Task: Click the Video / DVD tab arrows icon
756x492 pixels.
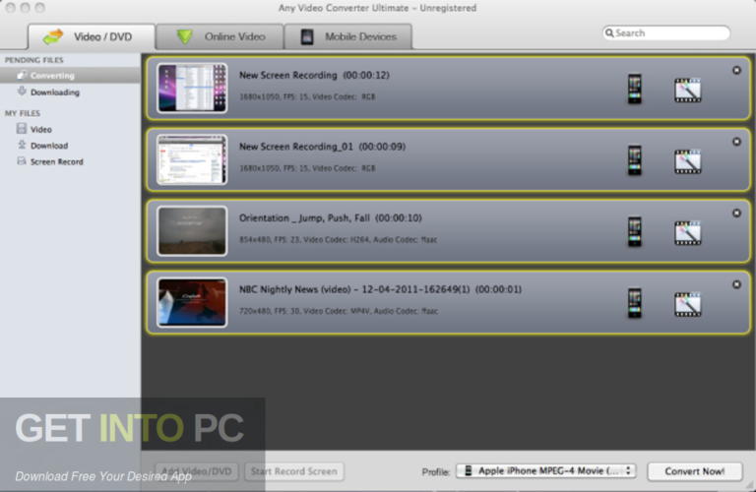Action: coord(53,36)
